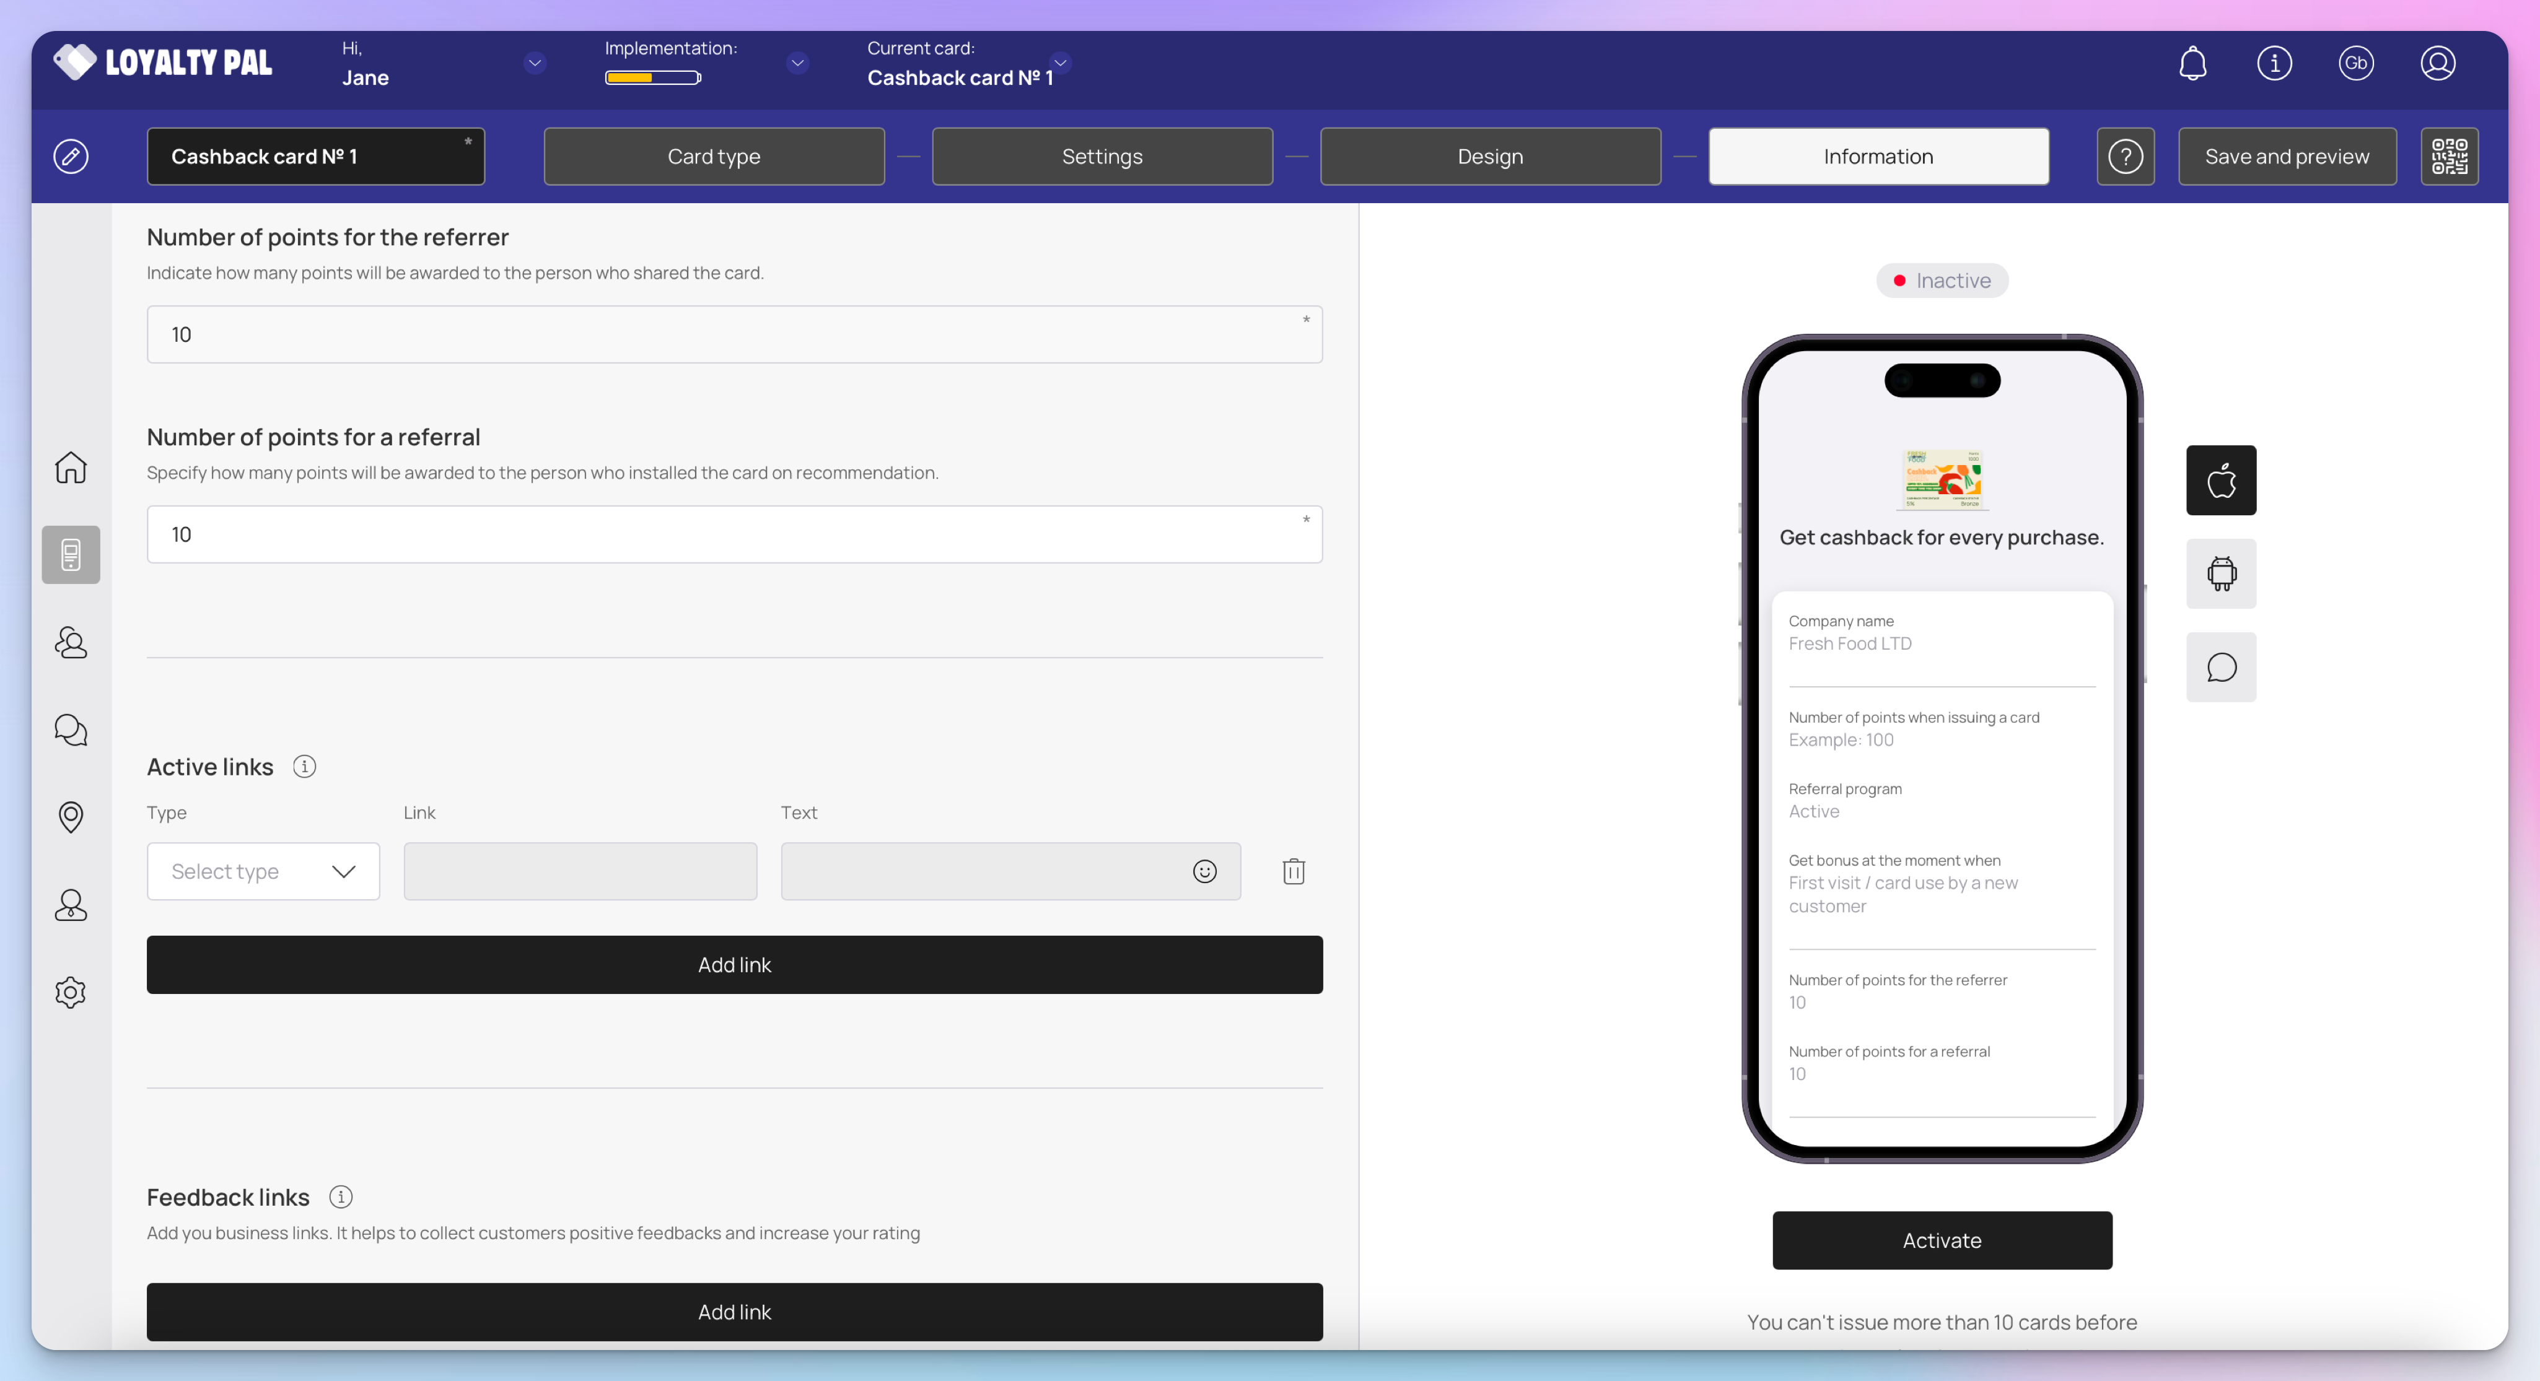This screenshot has width=2540, height=1381.
Task: Select the Apple device preview icon
Action: (x=2220, y=481)
